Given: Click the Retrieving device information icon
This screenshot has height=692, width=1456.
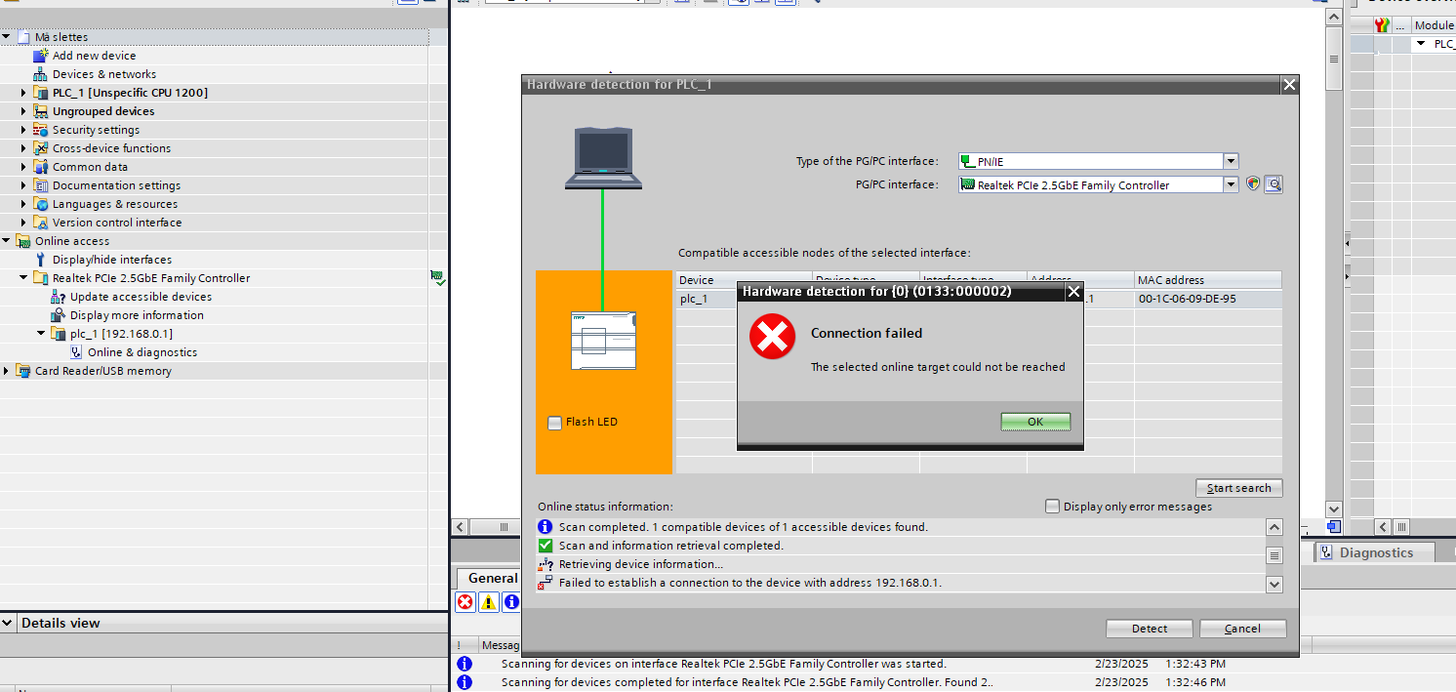Looking at the screenshot, I should tap(546, 564).
